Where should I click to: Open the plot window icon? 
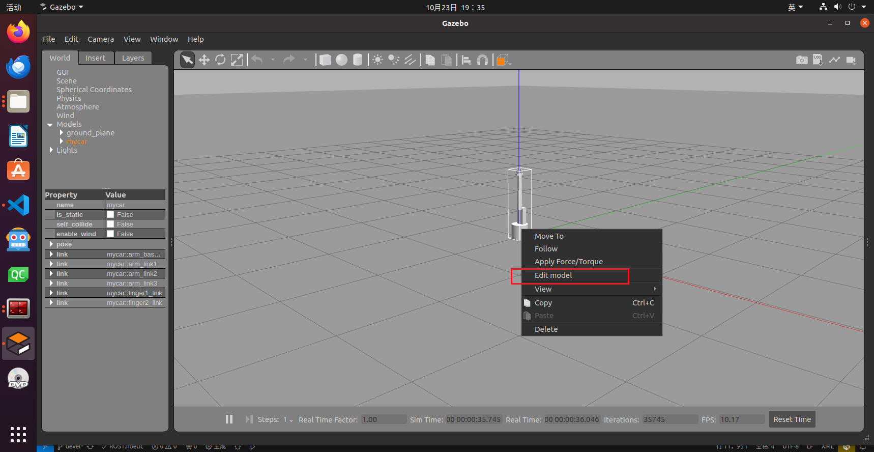[834, 60]
